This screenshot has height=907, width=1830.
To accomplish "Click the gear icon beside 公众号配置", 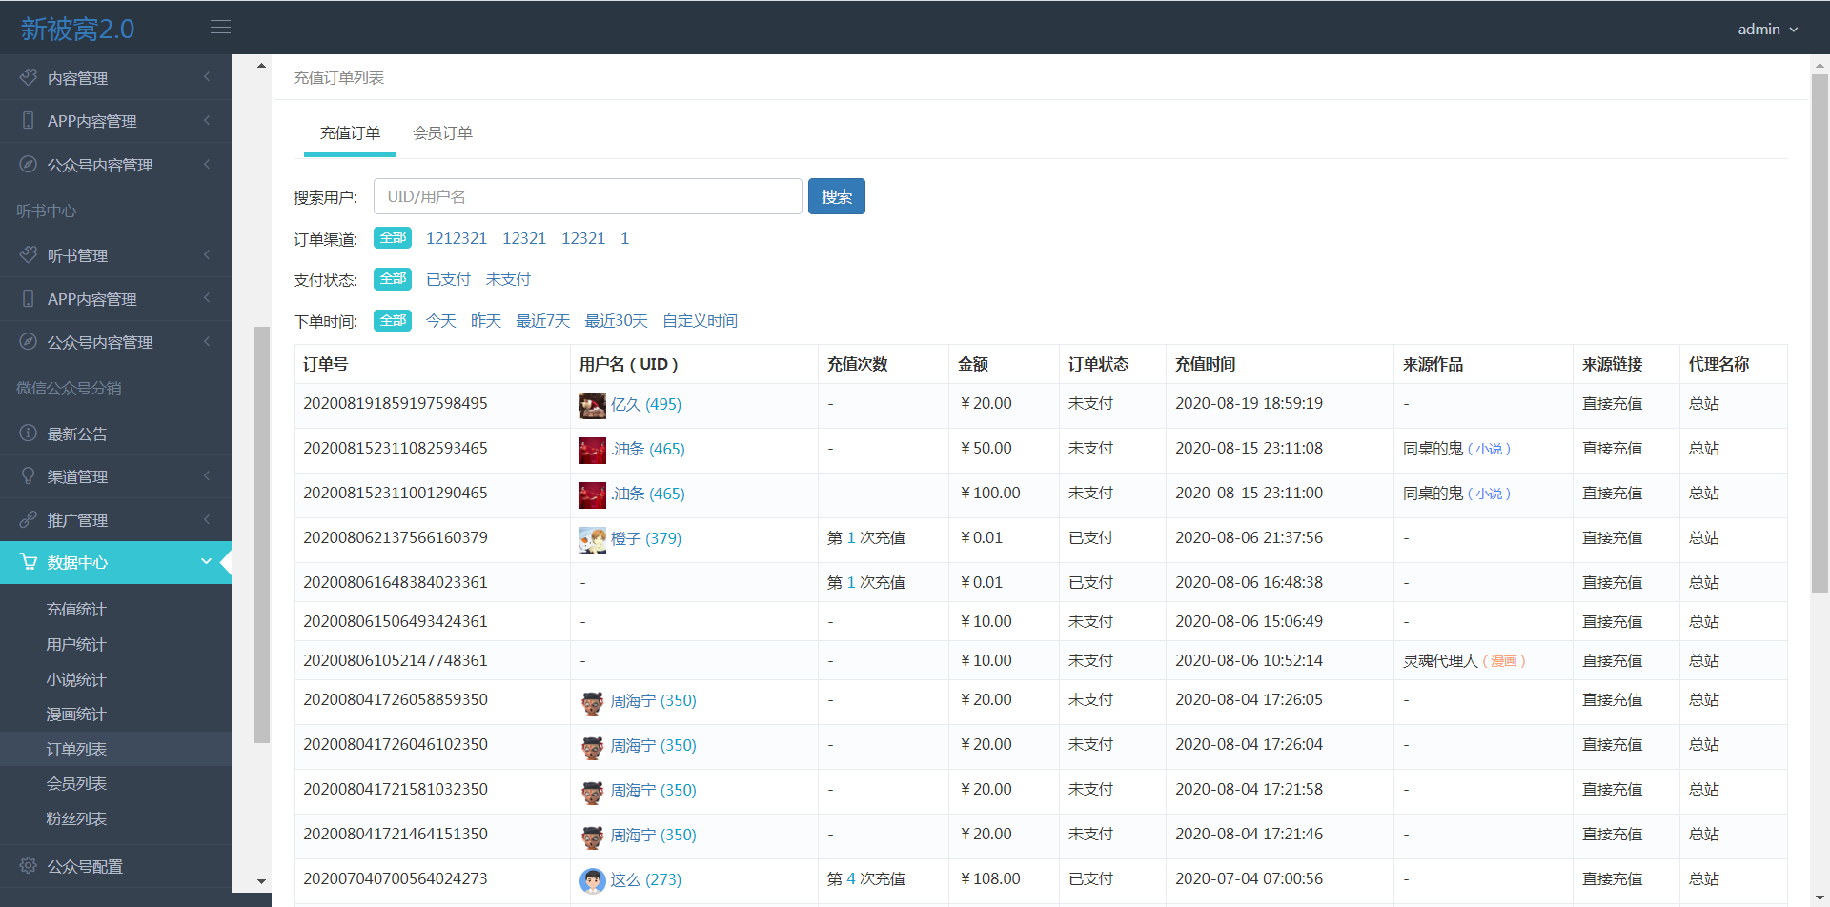I will tap(29, 865).
